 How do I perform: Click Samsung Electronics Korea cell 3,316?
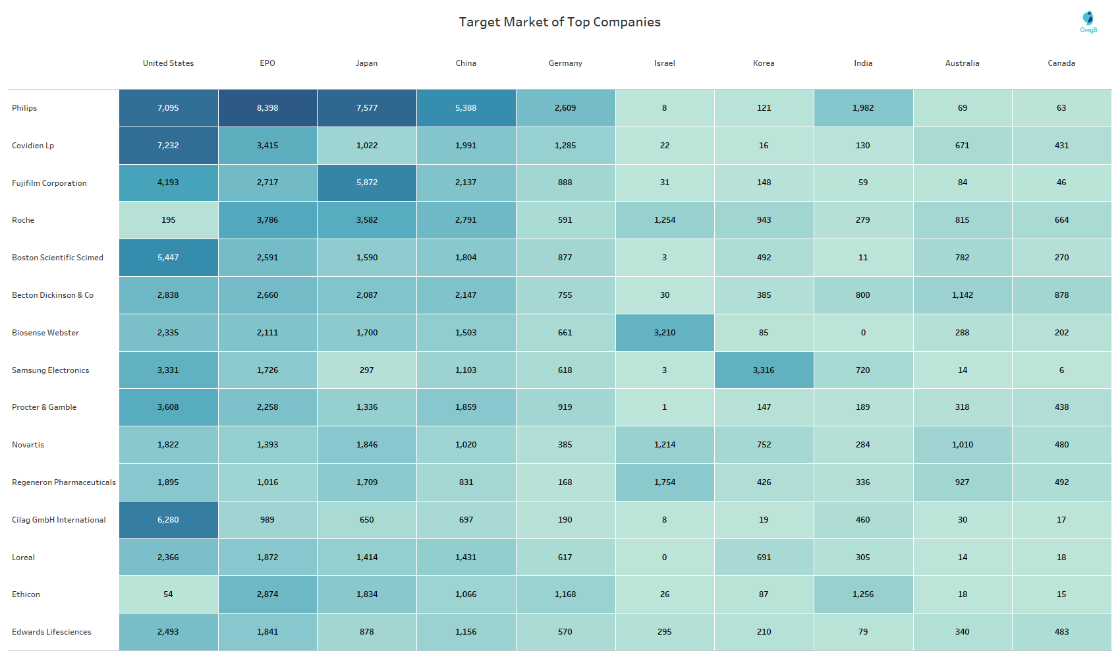click(x=764, y=370)
